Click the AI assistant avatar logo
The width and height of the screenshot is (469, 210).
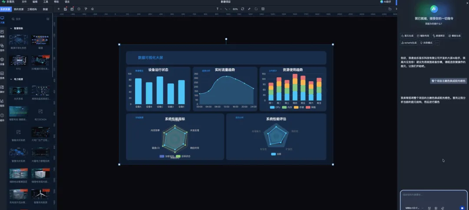434,9
